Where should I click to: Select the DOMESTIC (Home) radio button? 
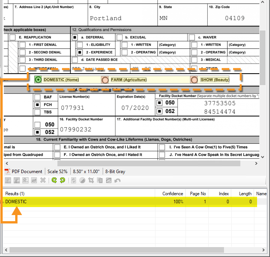[38, 80]
